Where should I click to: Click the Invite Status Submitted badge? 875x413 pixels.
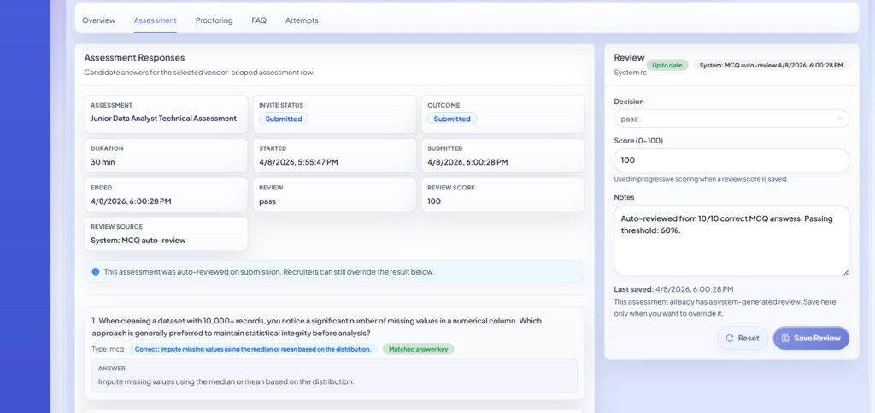click(x=284, y=119)
